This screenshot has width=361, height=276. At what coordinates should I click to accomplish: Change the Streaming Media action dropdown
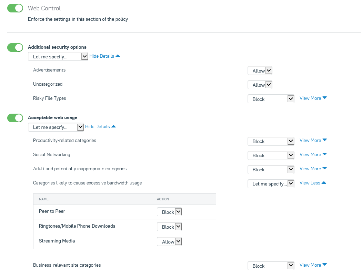point(169,241)
